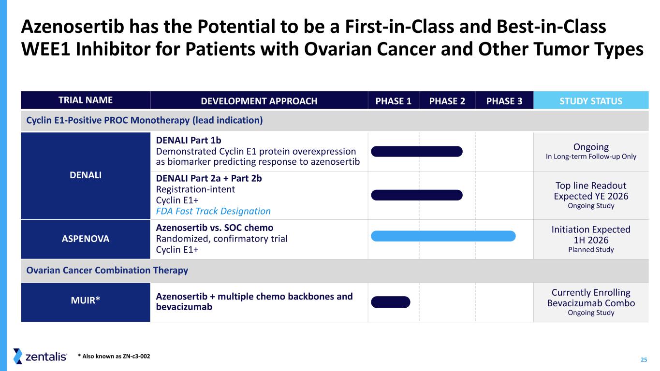660x371 pixels.
Task: Select the STUDY STATUS column header
Action: click(x=591, y=101)
